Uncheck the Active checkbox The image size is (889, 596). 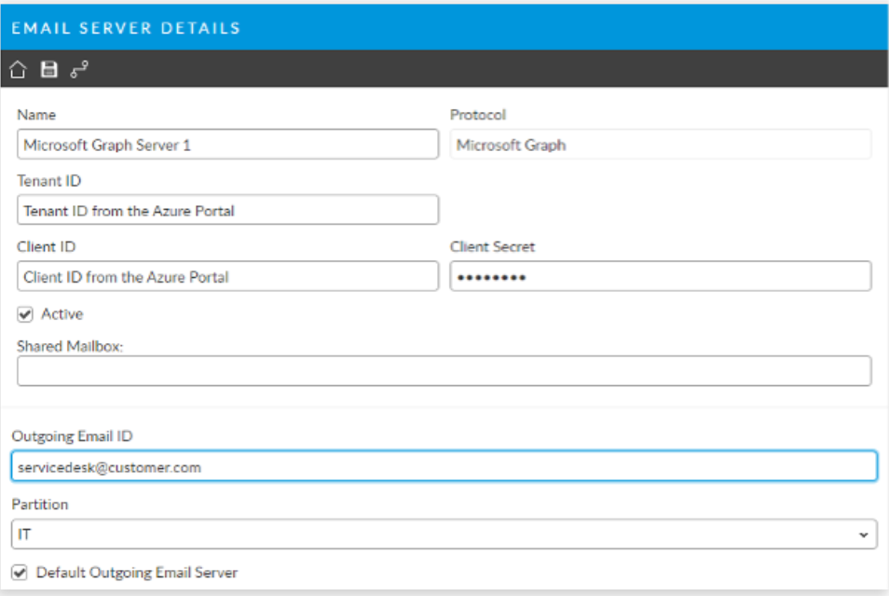tap(25, 314)
